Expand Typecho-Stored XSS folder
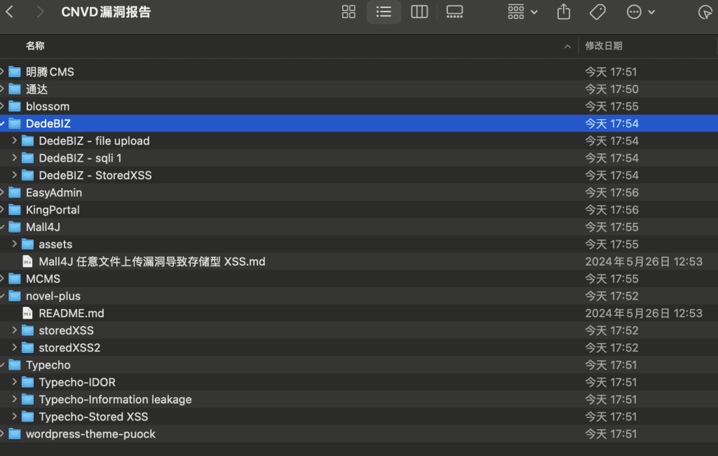This screenshot has height=456, width=718. pos(14,417)
